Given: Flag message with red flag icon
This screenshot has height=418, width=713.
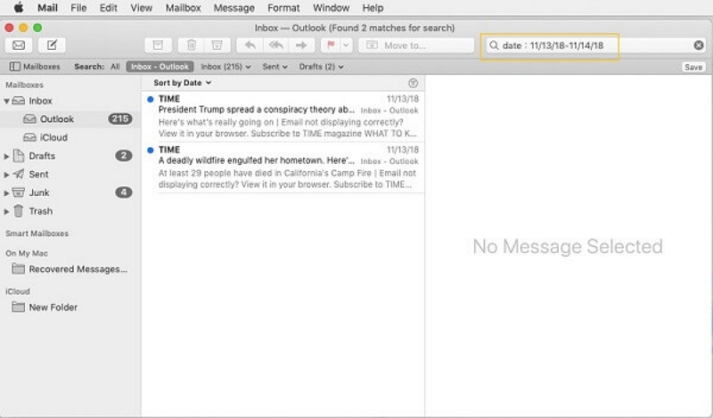Looking at the screenshot, I should 331,45.
